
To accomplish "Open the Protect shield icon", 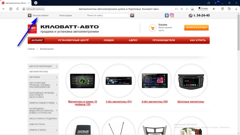I will (x=223, y=9).
